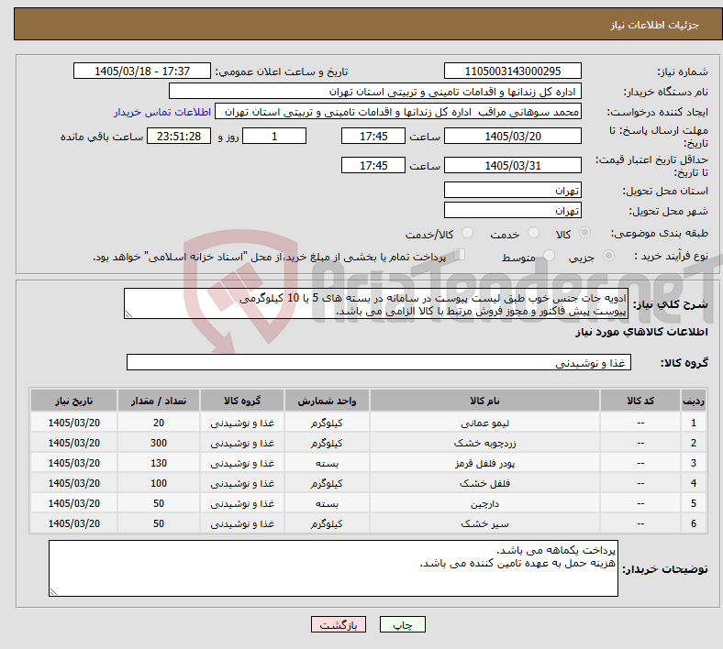Viewport: 723px width, 649px height.
Task: Click the بازگشت back button
Action: [x=339, y=624]
